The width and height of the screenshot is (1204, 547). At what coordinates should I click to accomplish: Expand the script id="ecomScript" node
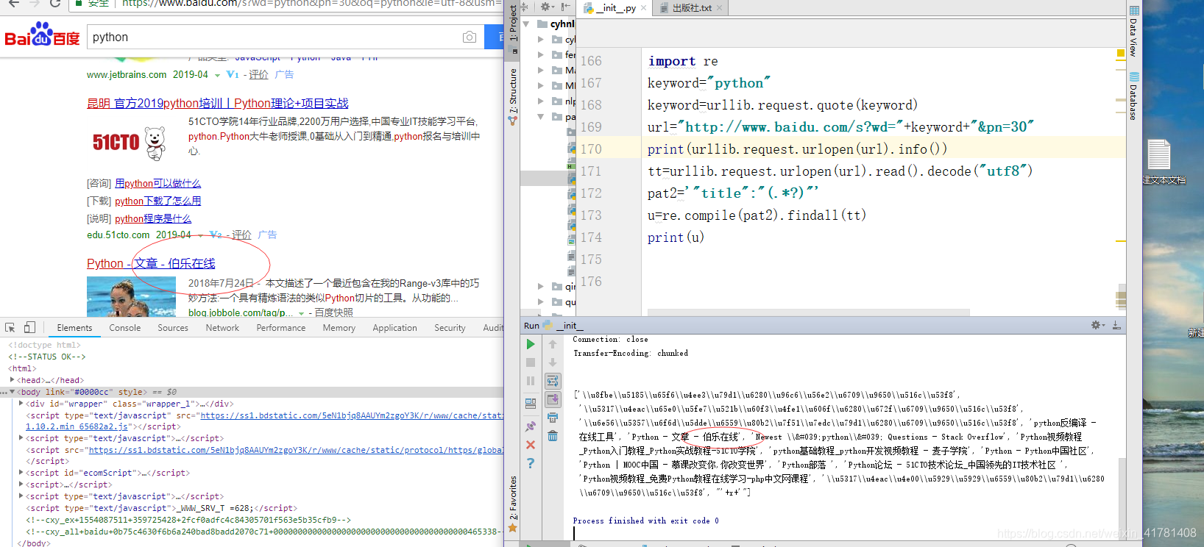click(x=21, y=473)
